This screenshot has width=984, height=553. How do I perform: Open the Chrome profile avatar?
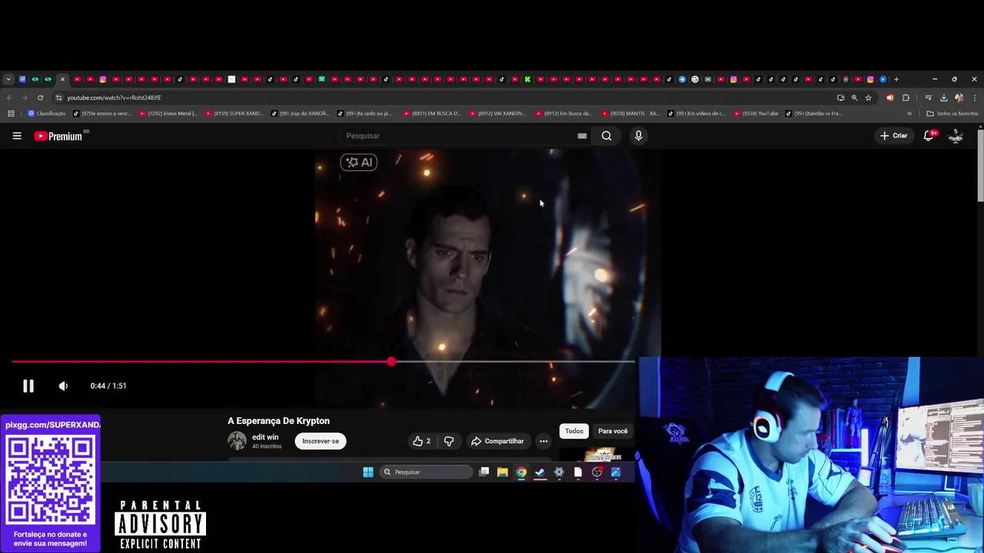959,98
